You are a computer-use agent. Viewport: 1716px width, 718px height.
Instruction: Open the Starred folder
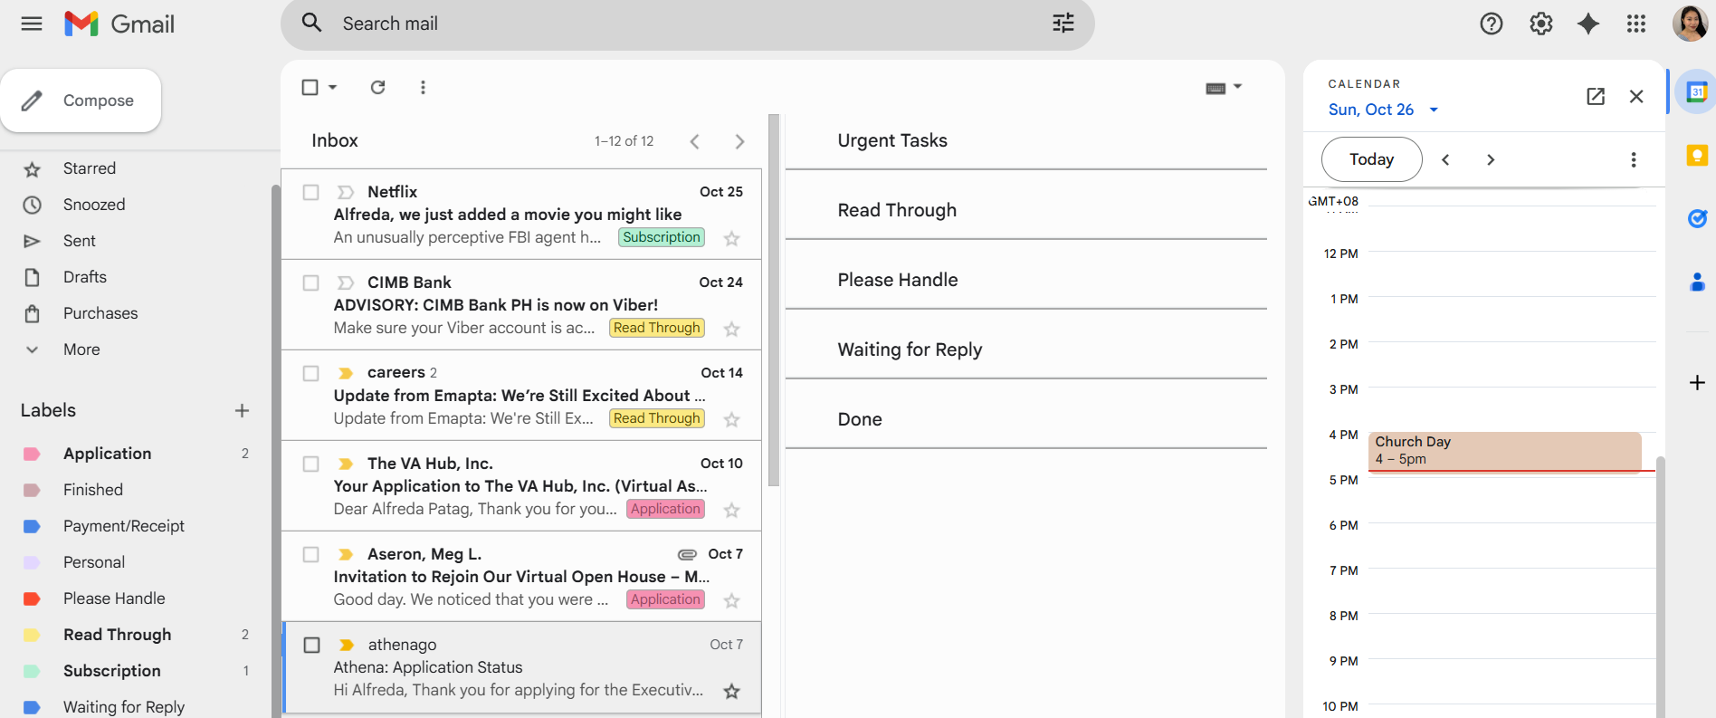(x=90, y=168)
